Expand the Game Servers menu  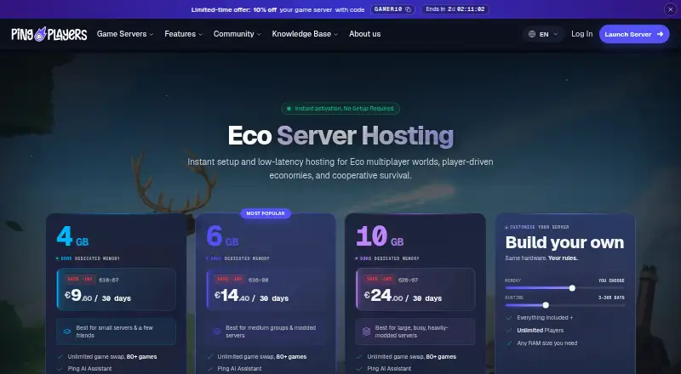click(125, 34)
